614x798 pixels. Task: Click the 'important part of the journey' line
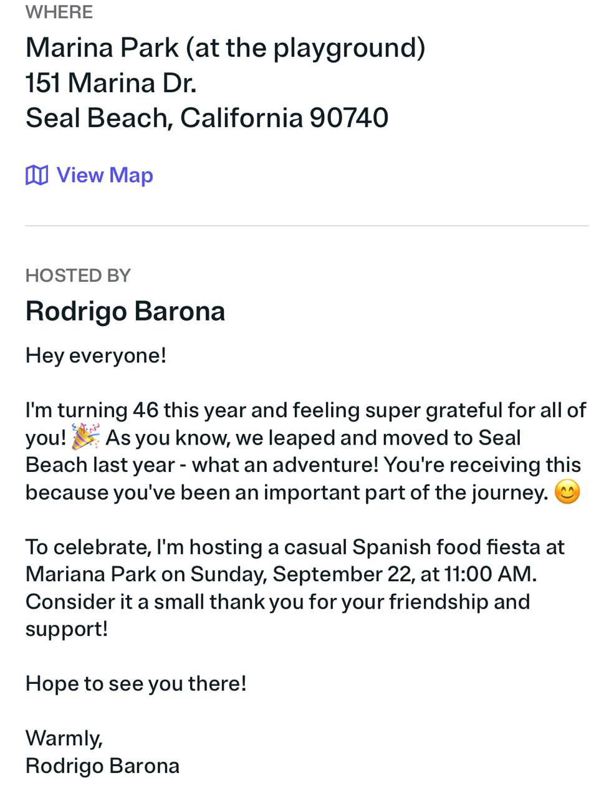coord(287,493)
